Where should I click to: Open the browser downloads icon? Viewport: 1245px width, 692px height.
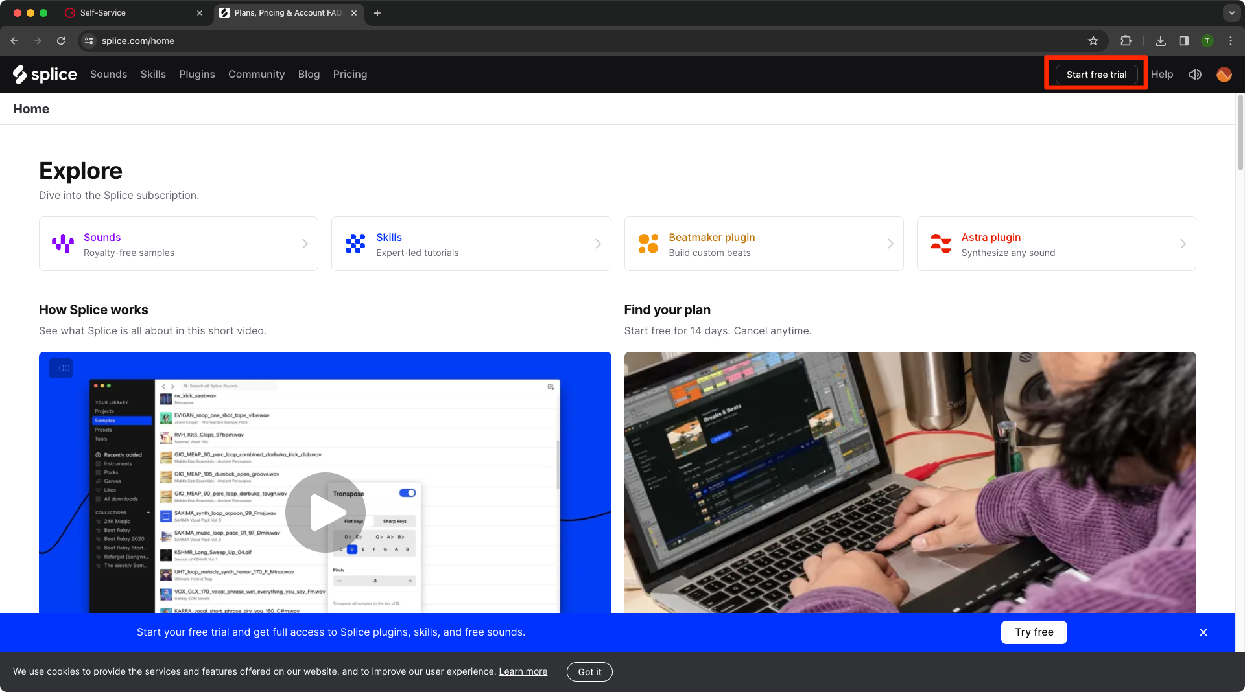tap(1161, 41)
